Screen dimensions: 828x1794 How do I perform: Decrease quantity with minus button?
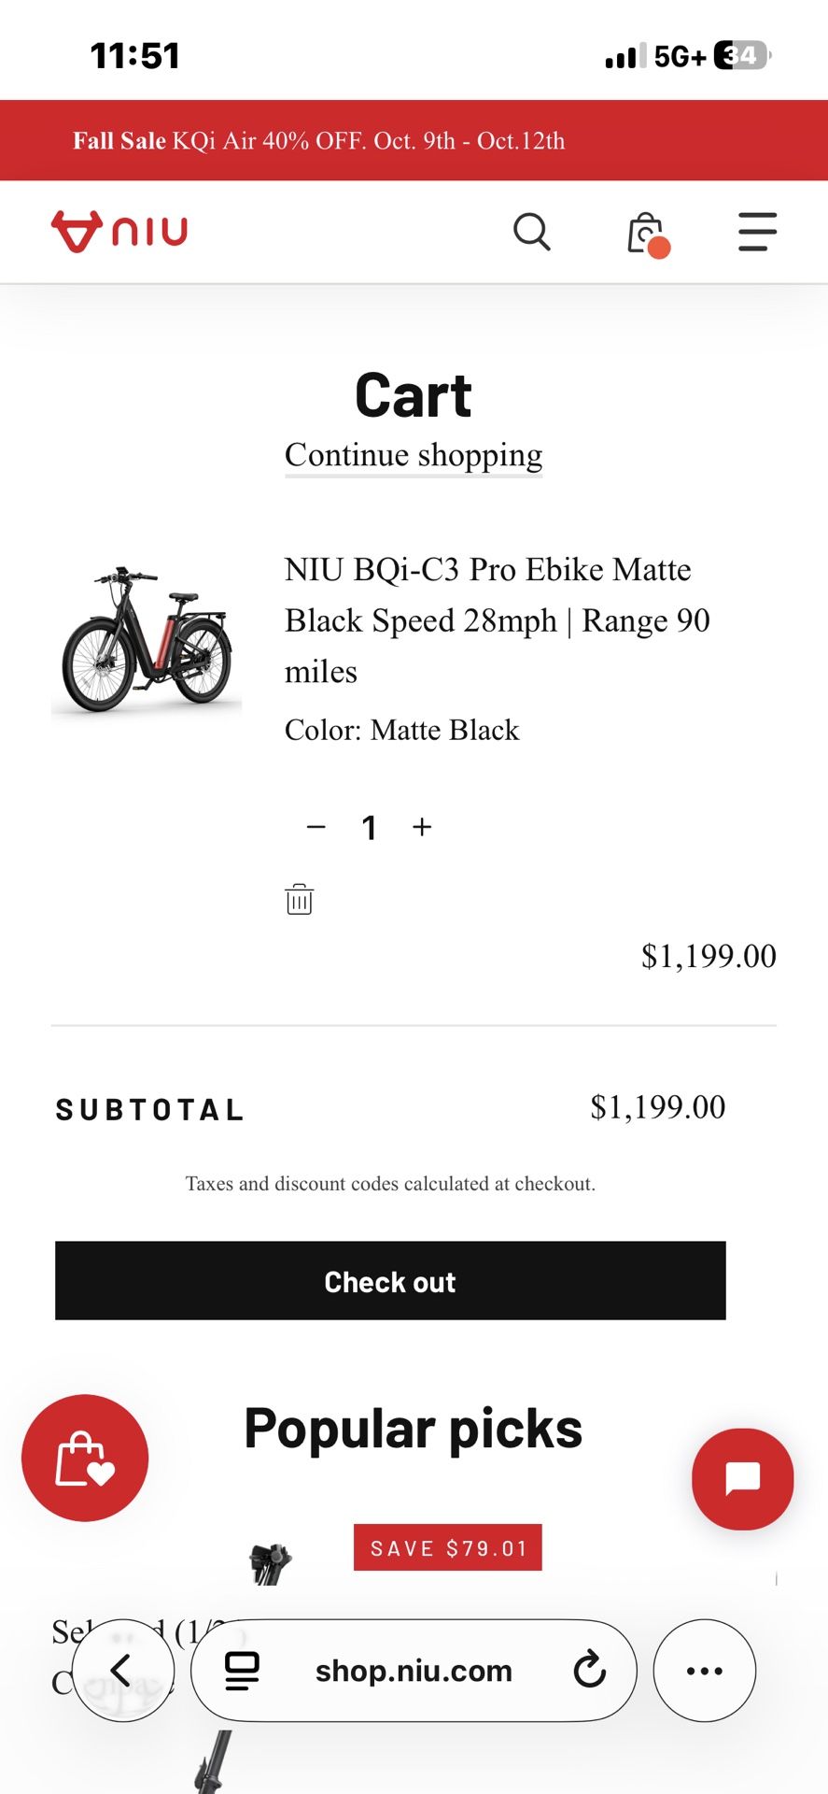pos(316,827)
